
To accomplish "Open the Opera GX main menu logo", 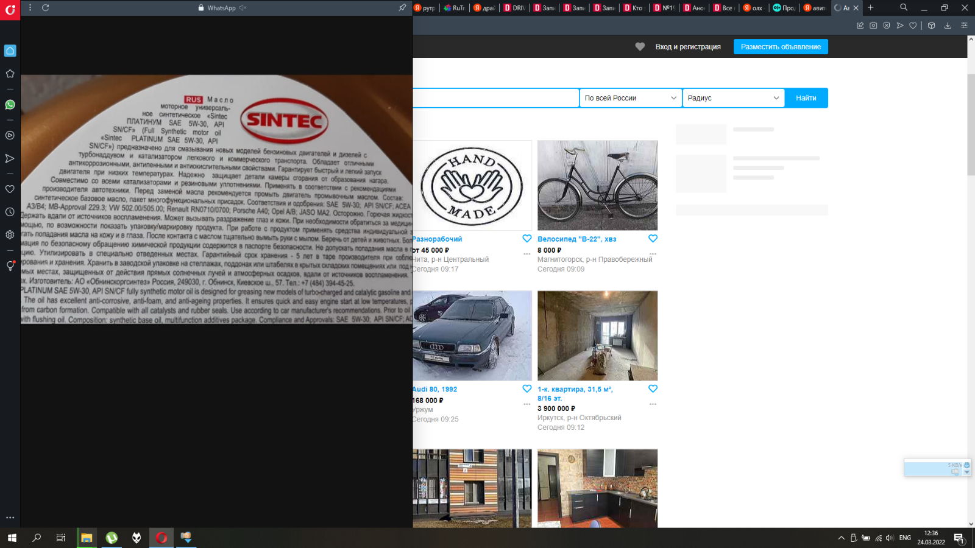I will [x=10, y=10].
